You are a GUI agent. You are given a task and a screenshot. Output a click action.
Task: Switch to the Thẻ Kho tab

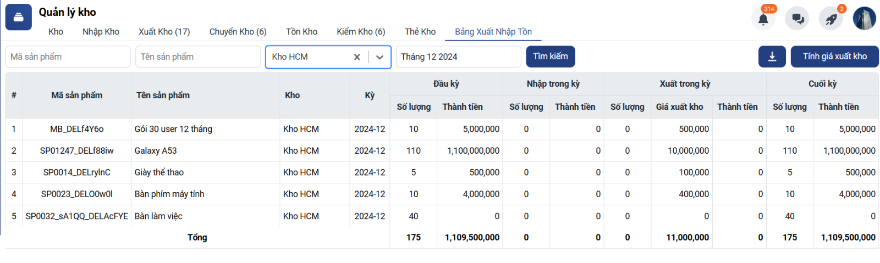(420, 32)
